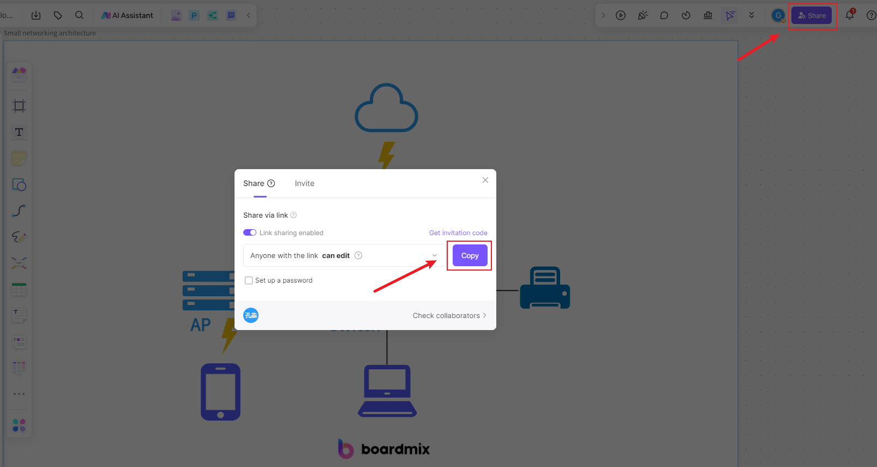
Task: Click the AI image generation icon
Action: coord(176,15)
